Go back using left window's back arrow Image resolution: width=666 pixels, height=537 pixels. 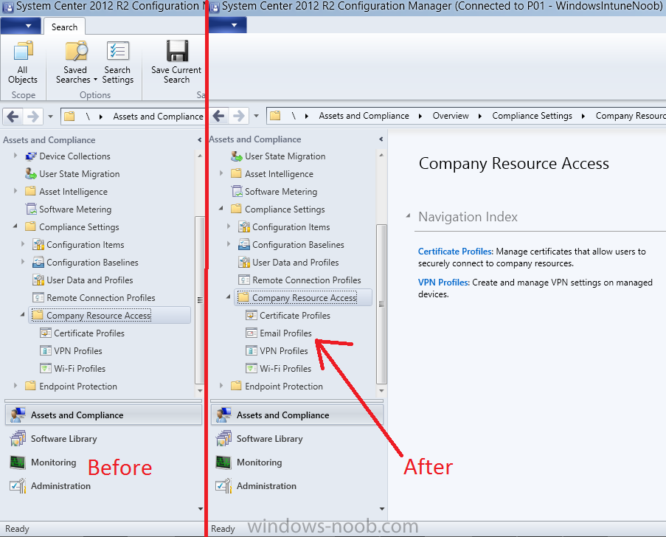click(13, 116)
